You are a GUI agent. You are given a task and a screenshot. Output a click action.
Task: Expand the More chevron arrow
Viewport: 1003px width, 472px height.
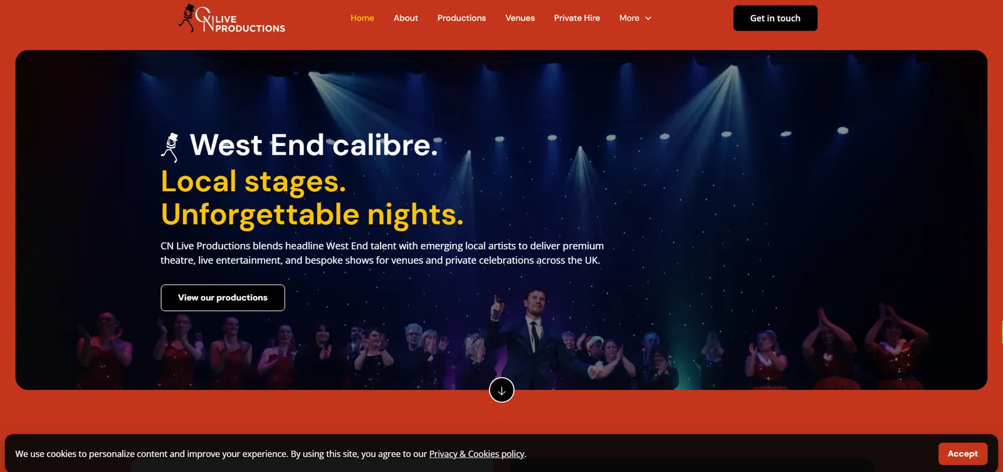(648, 18)
